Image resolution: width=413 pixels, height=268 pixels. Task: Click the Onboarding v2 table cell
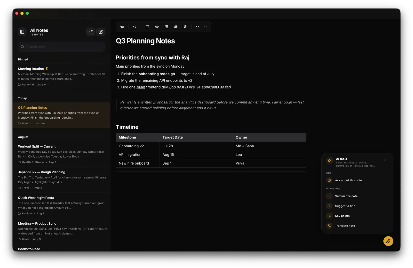click(138, 146)
